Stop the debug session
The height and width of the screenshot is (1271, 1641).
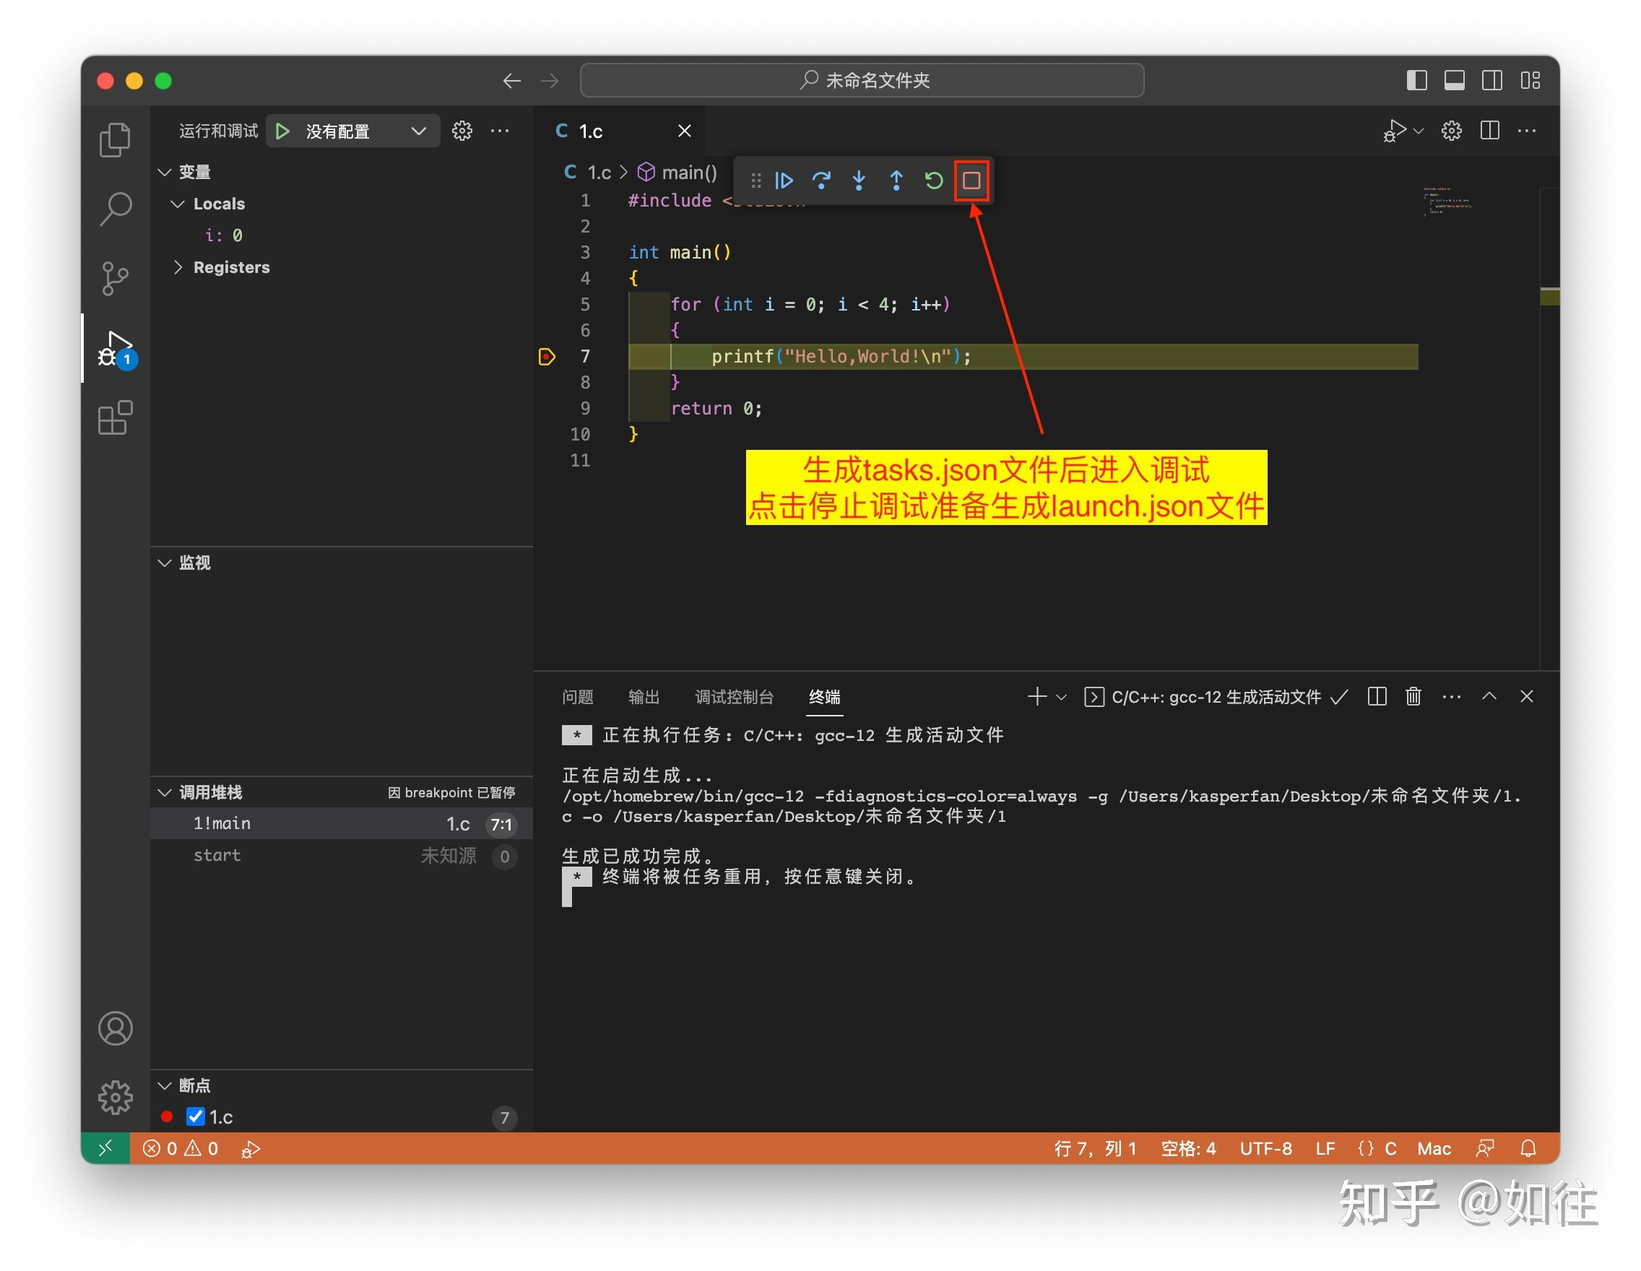coord(971,181)
